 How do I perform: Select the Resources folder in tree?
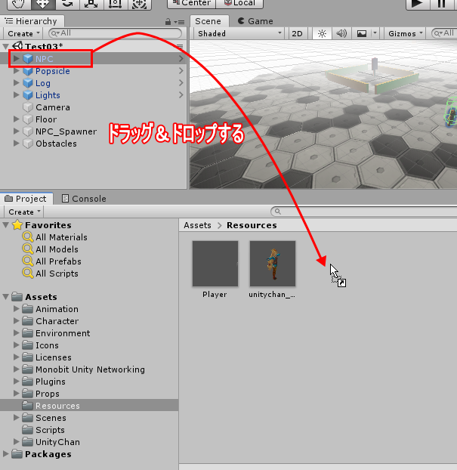89,406
